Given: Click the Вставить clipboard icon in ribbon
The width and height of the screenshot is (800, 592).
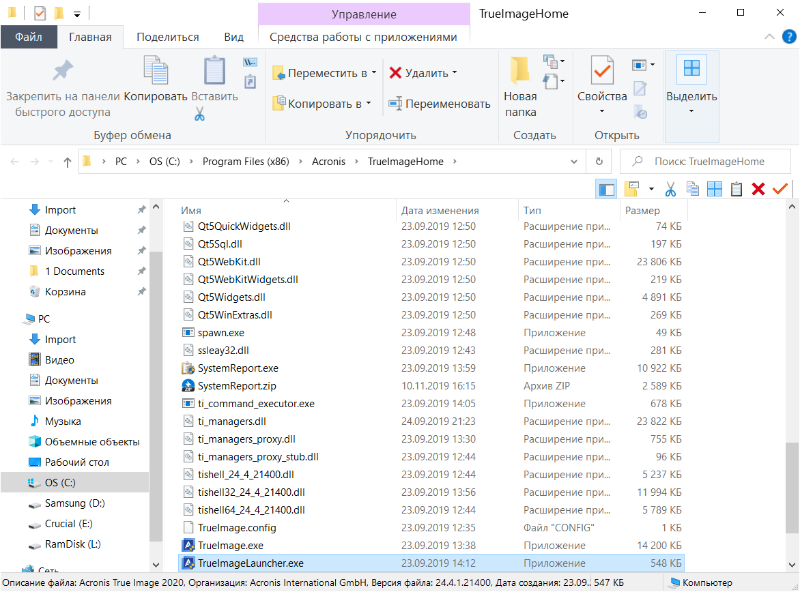Looking at the screenshot, I should pos(214,70).
